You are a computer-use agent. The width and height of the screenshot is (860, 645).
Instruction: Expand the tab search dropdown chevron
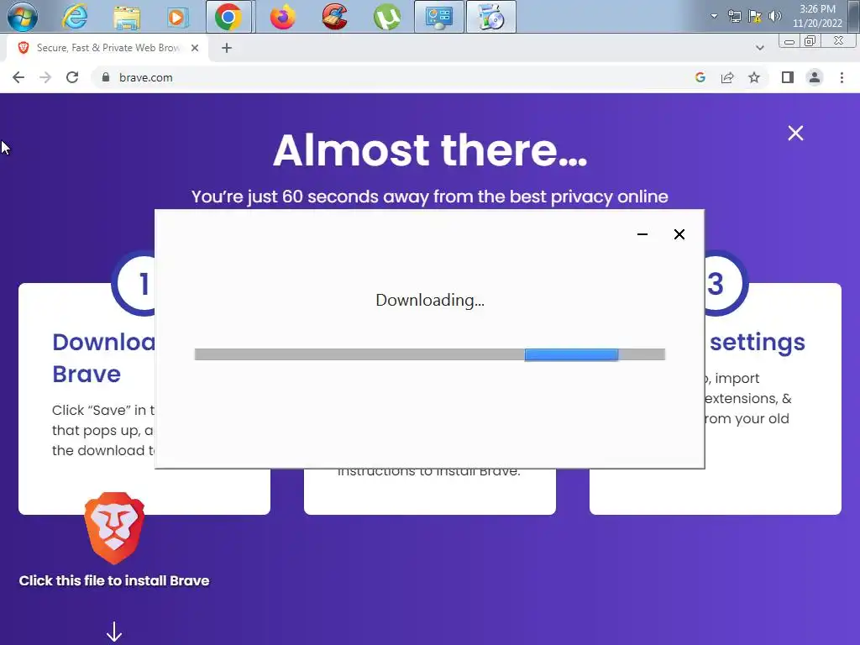[759, 48]
